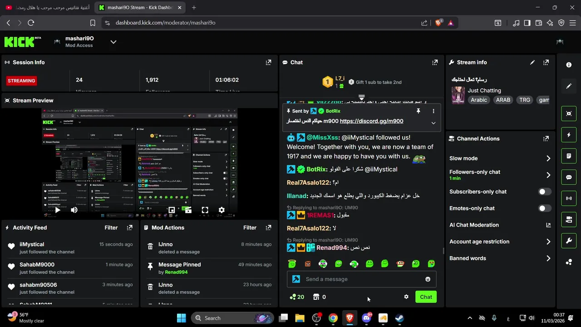This screenshot has width=581, height=327.
Task: Collapse gift leaderboard handle bar
Action: click(362, 97)
